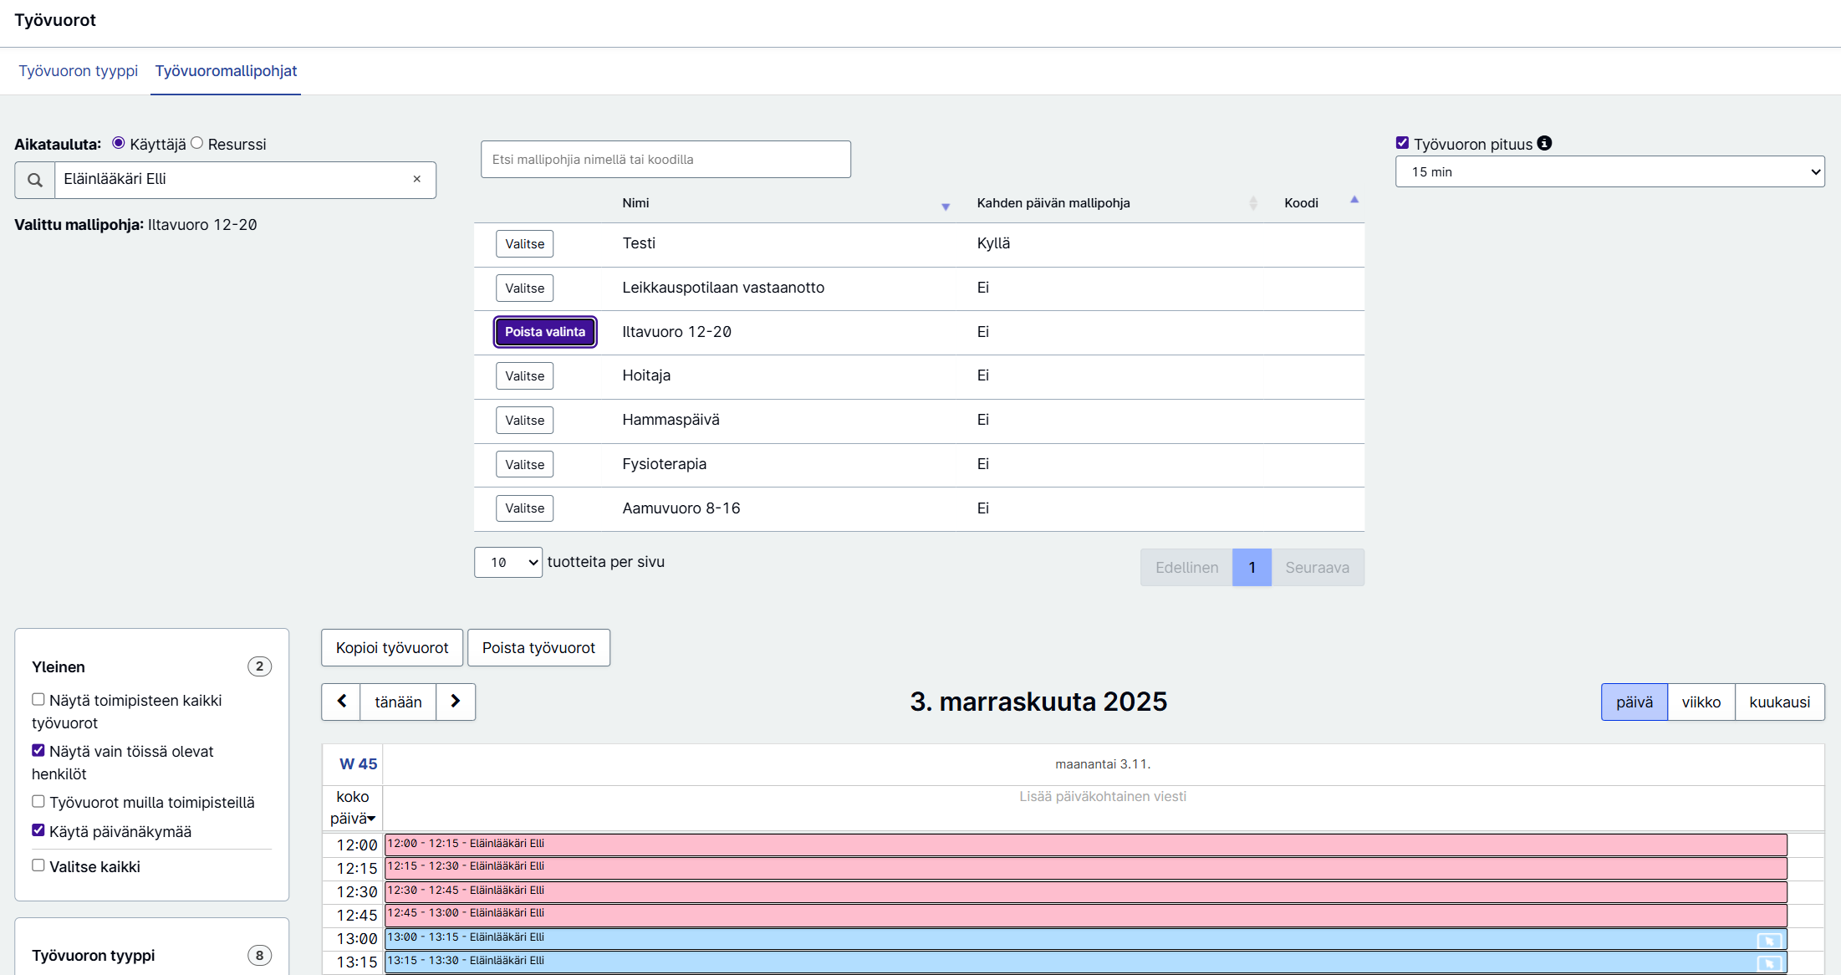
Task: Select the Resurssi radio option
Action: pyautogui.click(x=196, y=143)
